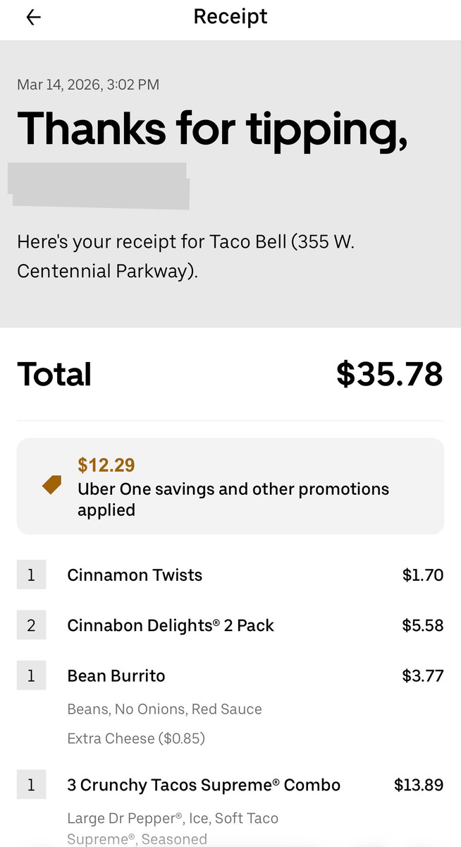Screen dimensions: 461x847
Task: Select the Cinnamon Twists item
Action: pyautogui.click(x=135, y=575)
